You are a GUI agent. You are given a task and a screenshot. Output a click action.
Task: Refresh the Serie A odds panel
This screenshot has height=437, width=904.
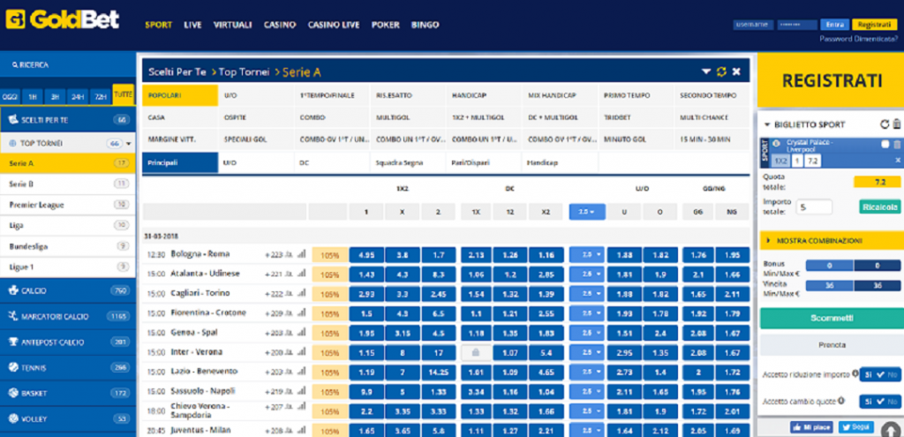721,72
